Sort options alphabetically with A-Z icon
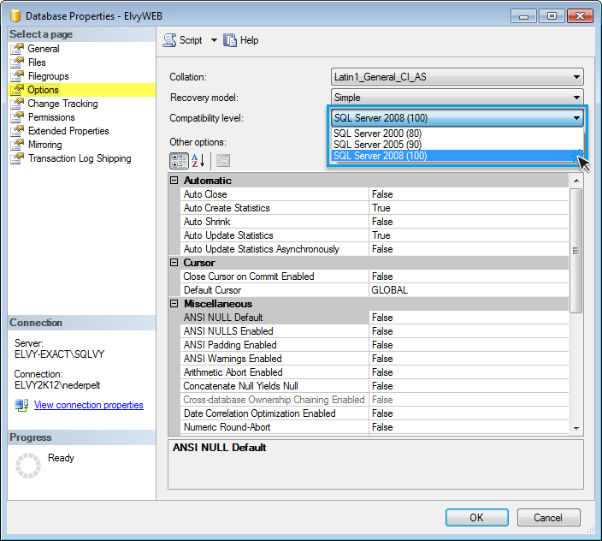602x541 pixels. (x=198, y=161)
